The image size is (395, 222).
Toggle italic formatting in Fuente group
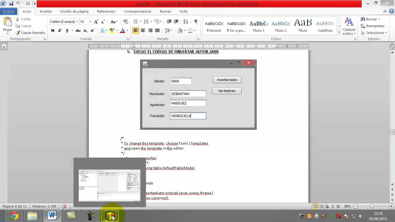[x=60, y=31]
